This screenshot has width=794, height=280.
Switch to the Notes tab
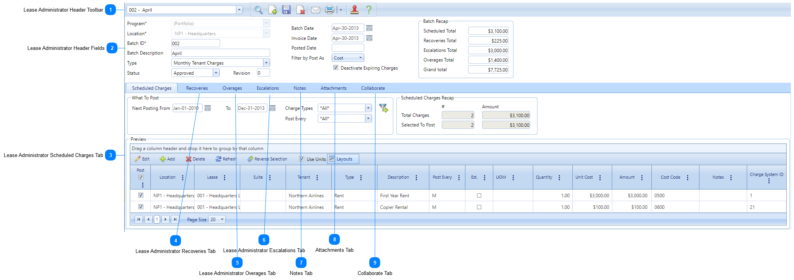(300, 88)
